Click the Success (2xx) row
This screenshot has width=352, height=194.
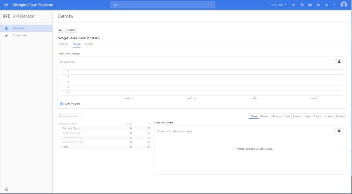pos(105,128)
